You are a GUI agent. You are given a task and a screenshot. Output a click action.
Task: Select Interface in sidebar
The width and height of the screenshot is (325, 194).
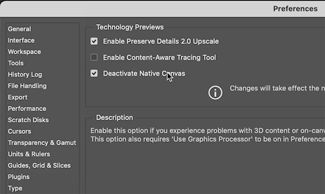pos(21,40)
